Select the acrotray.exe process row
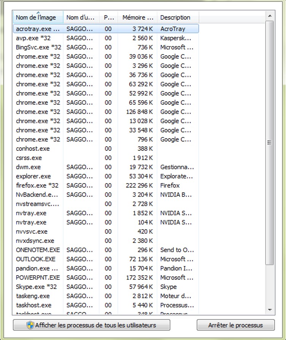This screenshot has width=286, height=340. (x=106, y=29)
